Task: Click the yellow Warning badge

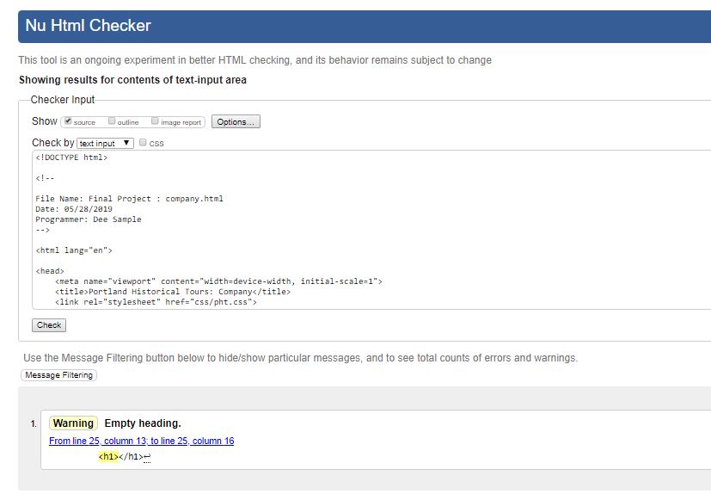Action: (73, 423)
